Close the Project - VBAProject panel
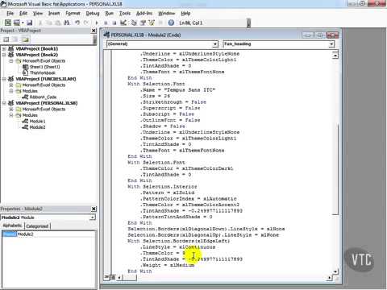This screenshot has height=290, width=387. click(x=94, y=31)
